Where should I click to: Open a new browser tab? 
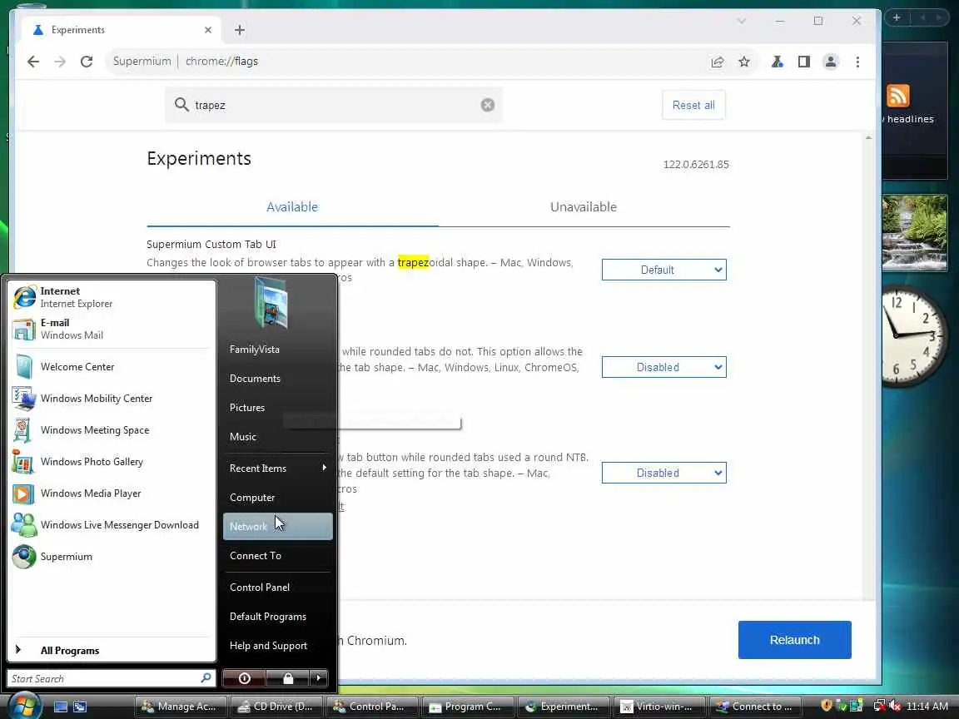(240, 30)
